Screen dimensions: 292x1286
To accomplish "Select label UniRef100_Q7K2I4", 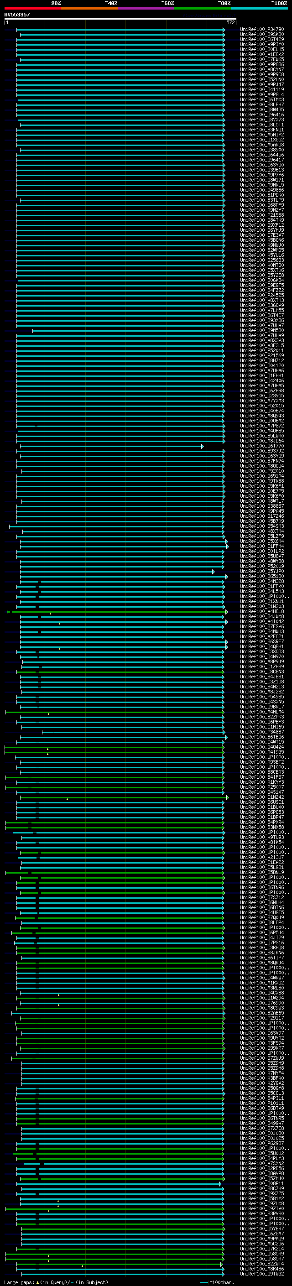I will pos(262,1249).
